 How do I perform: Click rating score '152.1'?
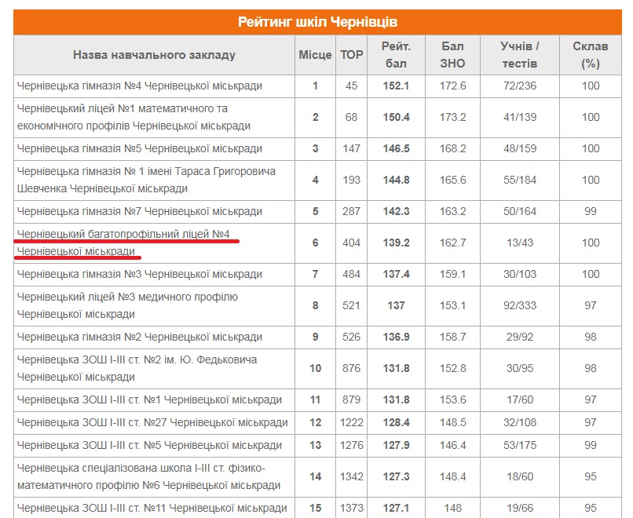click(396, 86)
